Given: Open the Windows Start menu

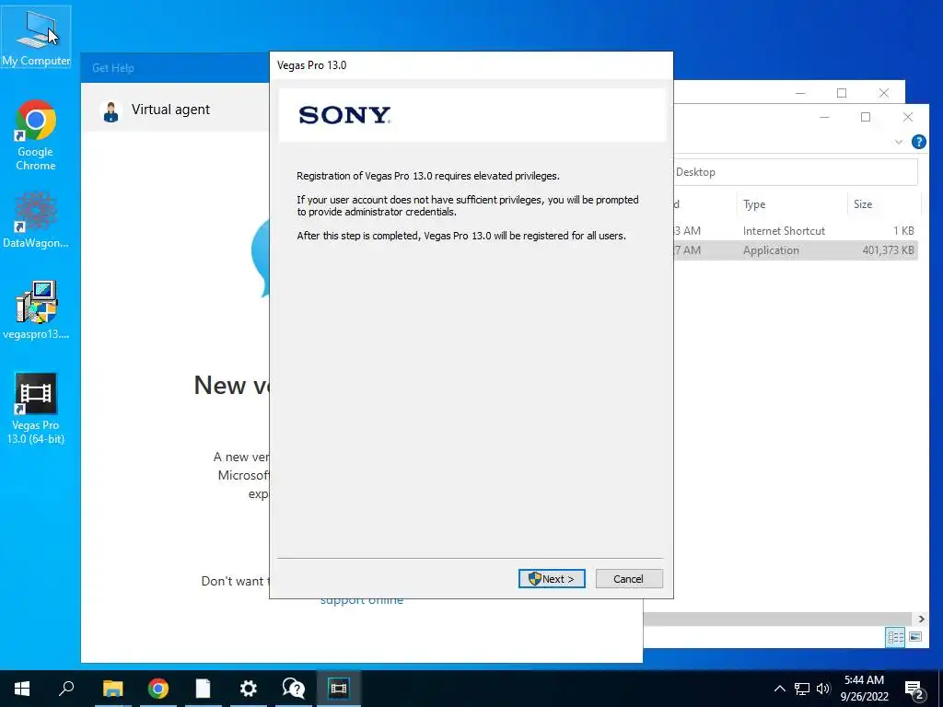Looking at the screenshot, I should 22,689.
